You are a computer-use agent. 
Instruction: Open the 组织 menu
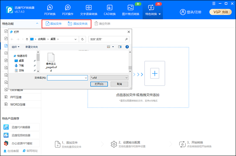pos(15,47)
